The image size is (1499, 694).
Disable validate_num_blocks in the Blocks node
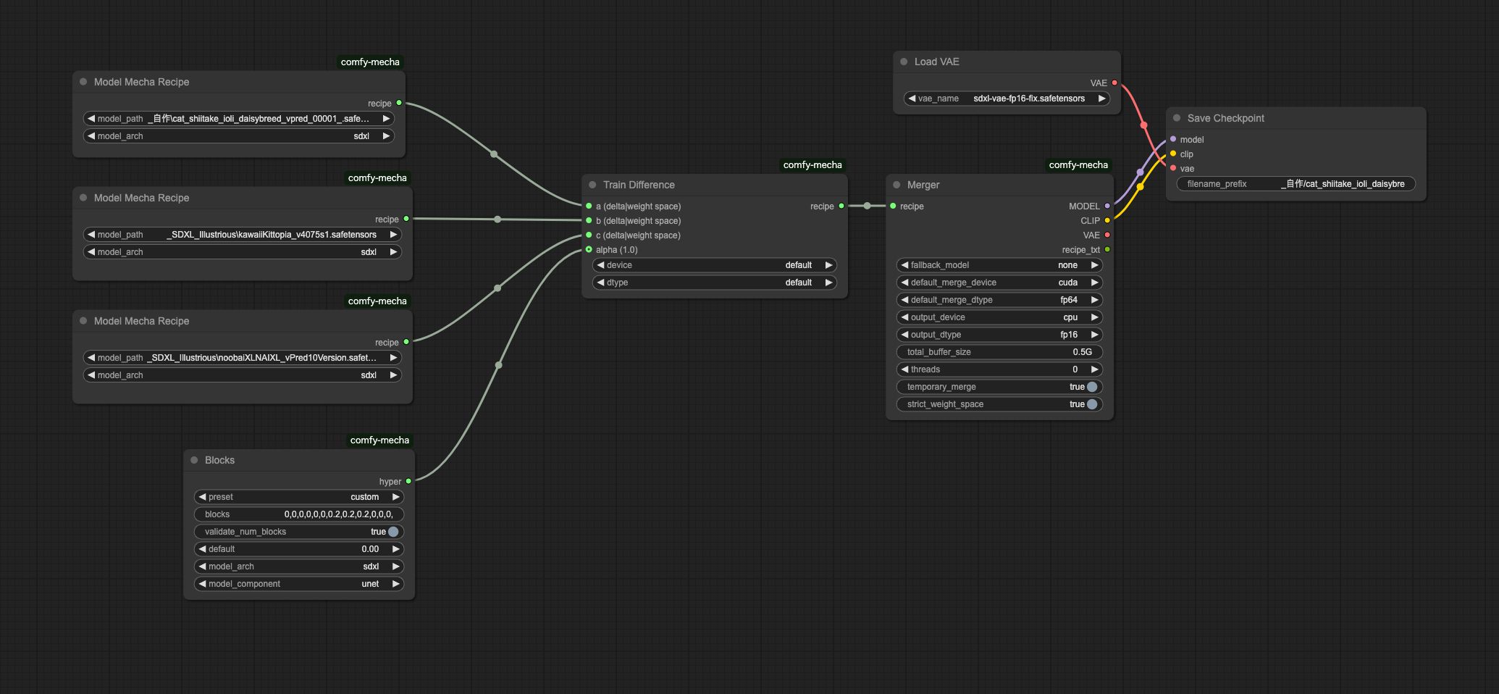pyautogui.click(x=392, y=531)
